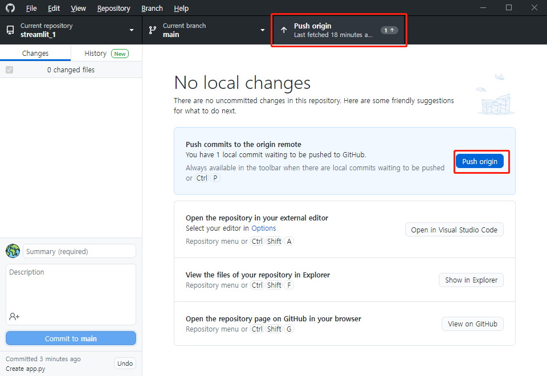Click Open in Visual Studio Code button
The image size is (547, 376).
click(x=454, y=230)
